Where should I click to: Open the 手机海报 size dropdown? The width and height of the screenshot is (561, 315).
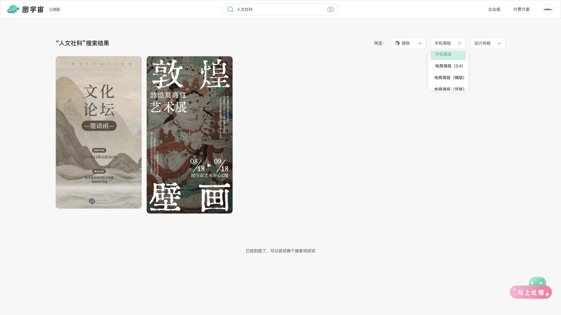tap(448, 43)
